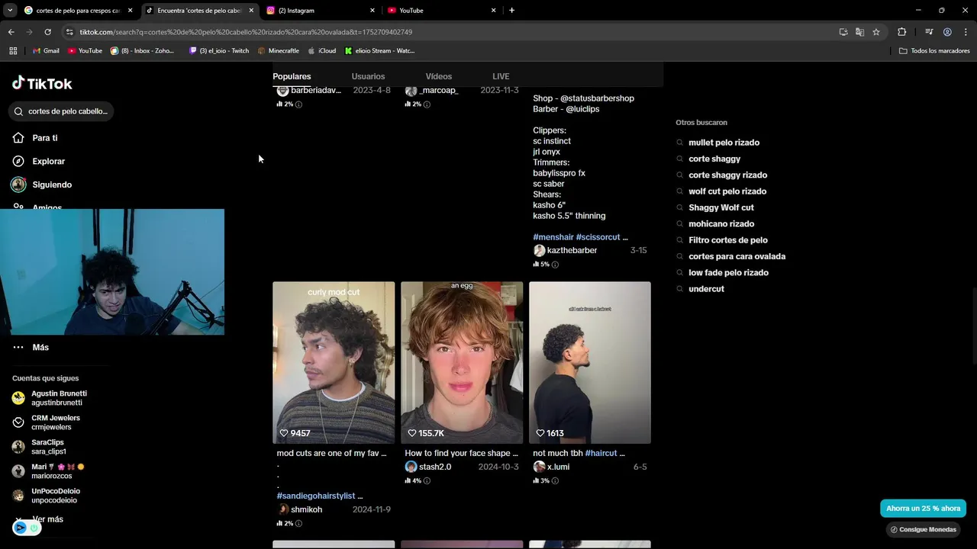The image size is (977, 549).
Task: Switch to the LIVE tab
Action: [501, 76]
